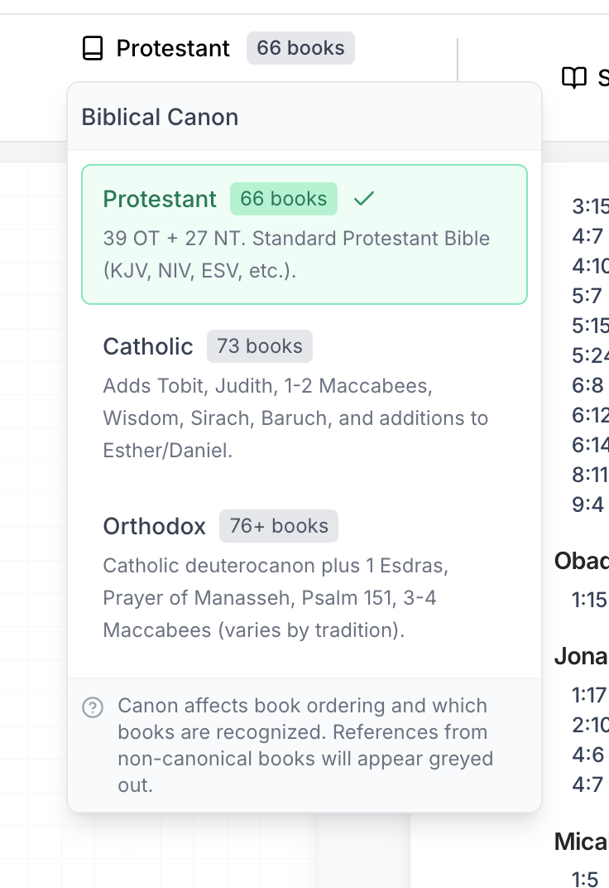Click the help question-mark icon in canon footer
This screenshot has width=609, height=888.
pos(93,707)
